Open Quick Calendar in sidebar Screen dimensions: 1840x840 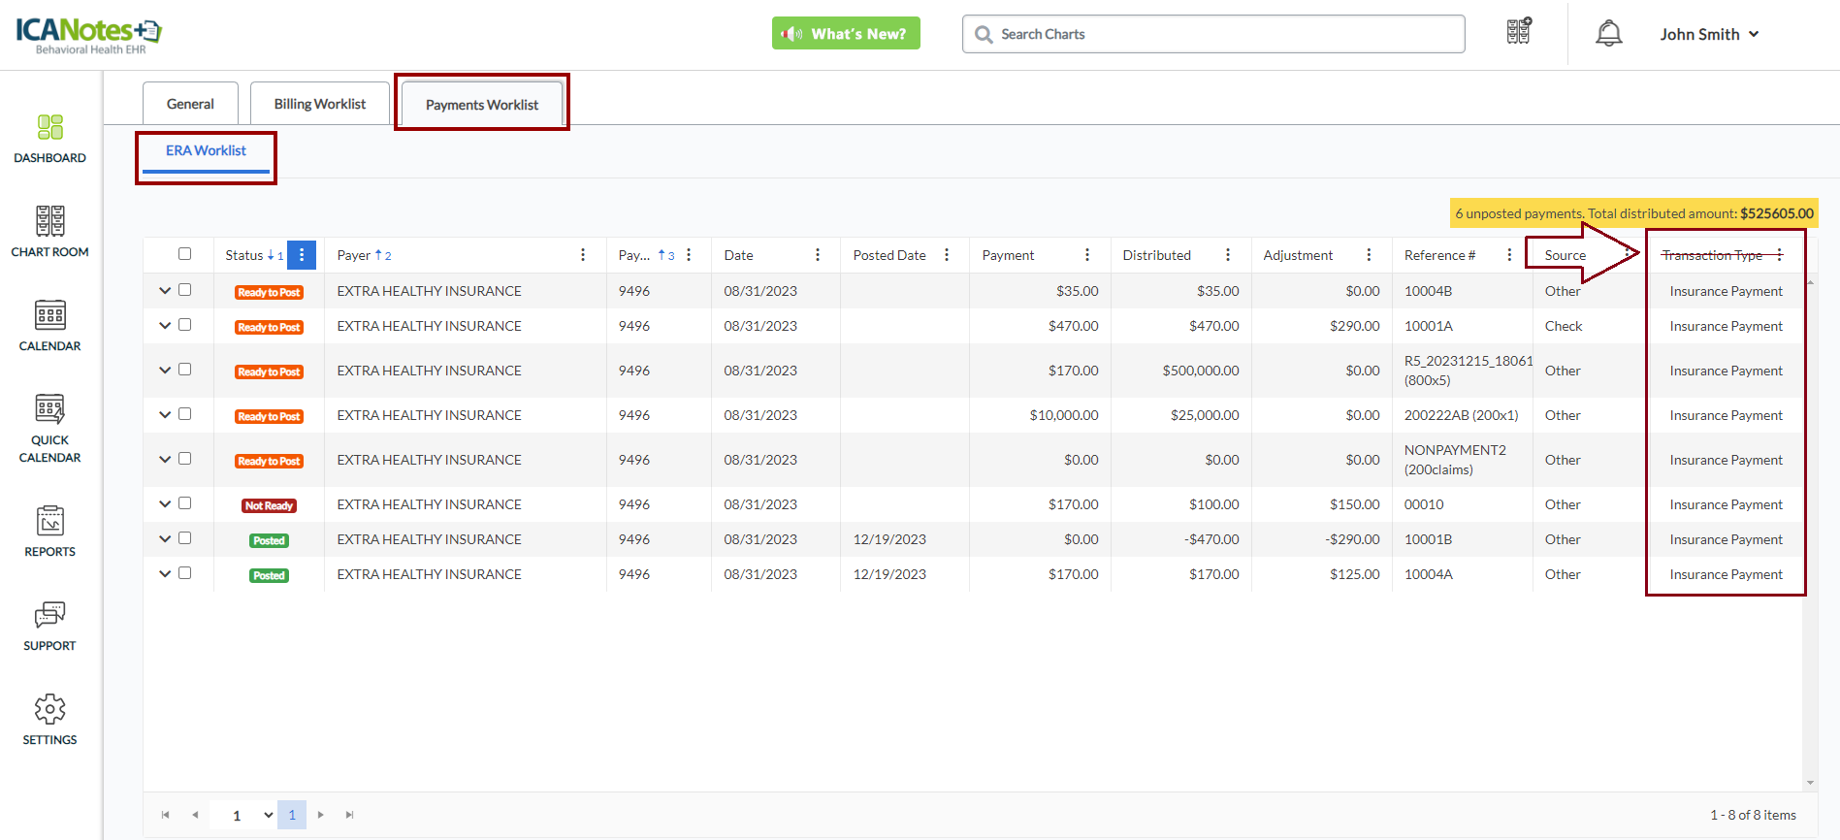coord(49,428)
